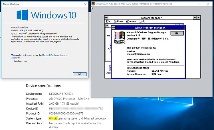Open the Window menu in Program Manager
Image resolution: width=214 pixels, height=130 pixels.
click(131, 21)
